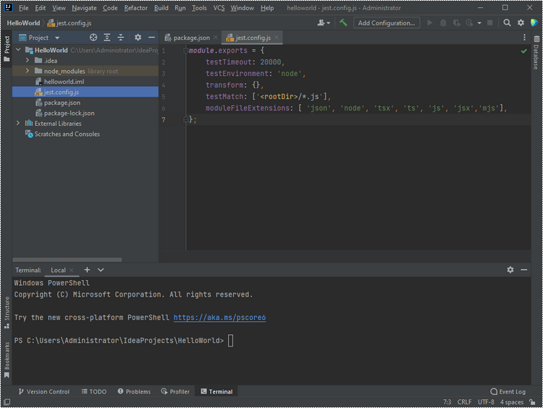This screenshot has width=543, height=408.
Task: Click Collapse All in Project panel
Action: (x=120, y=38)
